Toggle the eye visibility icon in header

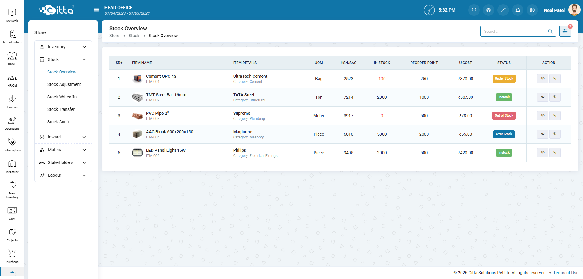tap(489, 10)
